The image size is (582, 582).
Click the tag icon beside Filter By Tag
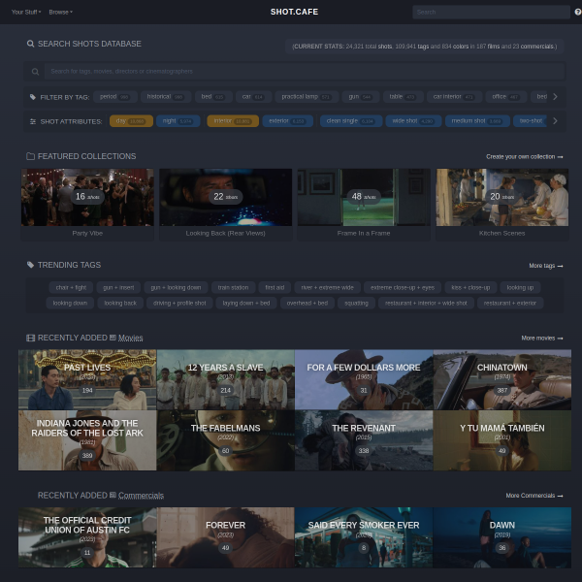[33, 97]
